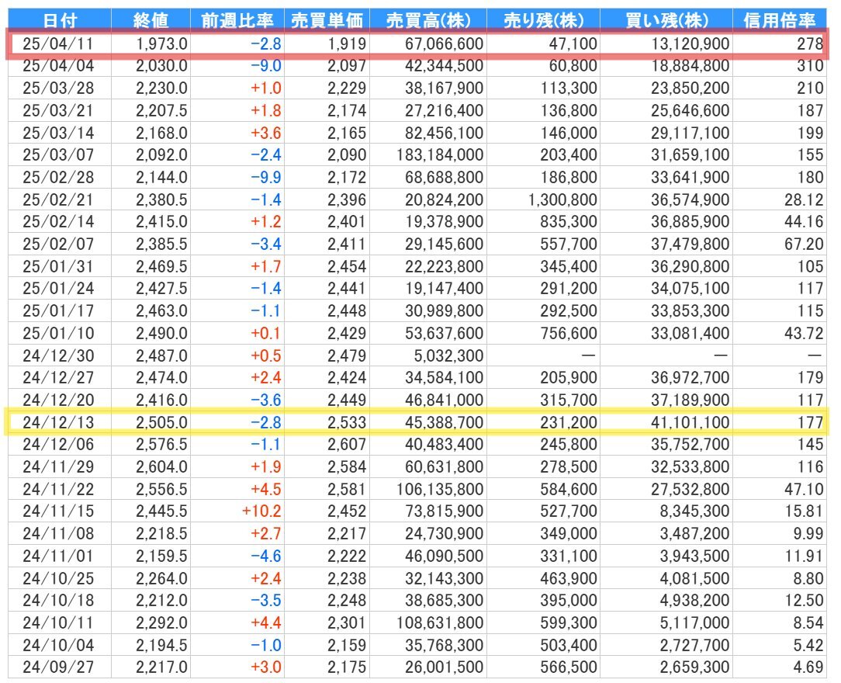Select date cell 25/02/28
Image resolution: width=841 pixels, height=683 pixels.
[x=58, y=177]
